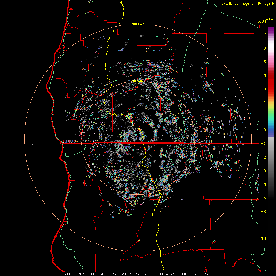The width and height of the screenshot is (276, 276).
Task: Click the -3 value on the scale
Action: click(263, 171)
